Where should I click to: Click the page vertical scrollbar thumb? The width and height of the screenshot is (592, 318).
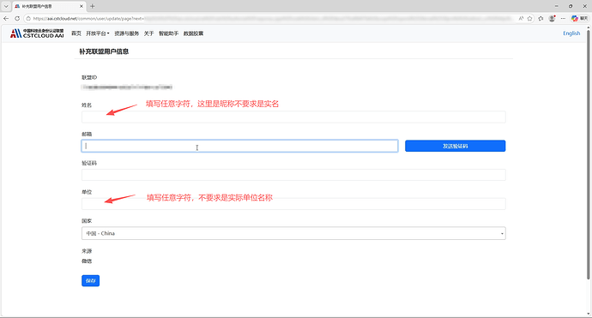[x=589, y=154]
